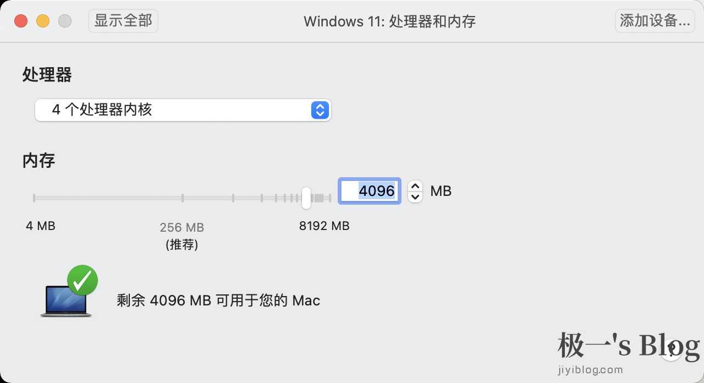Click the 8192 MB slider label
The image size is (704, 383).
tap(324, 226)
